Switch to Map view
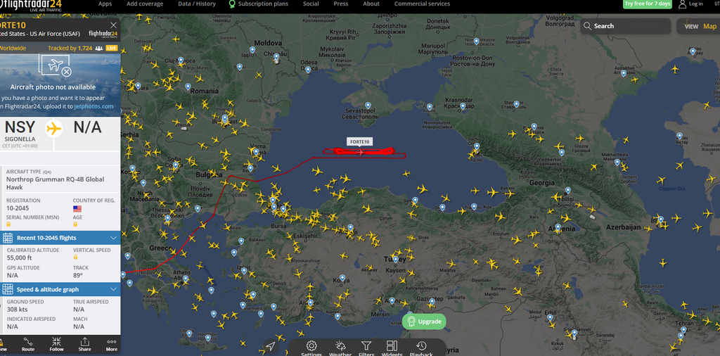This screenshot has height=356, width=720. click(x=710, y=26)
